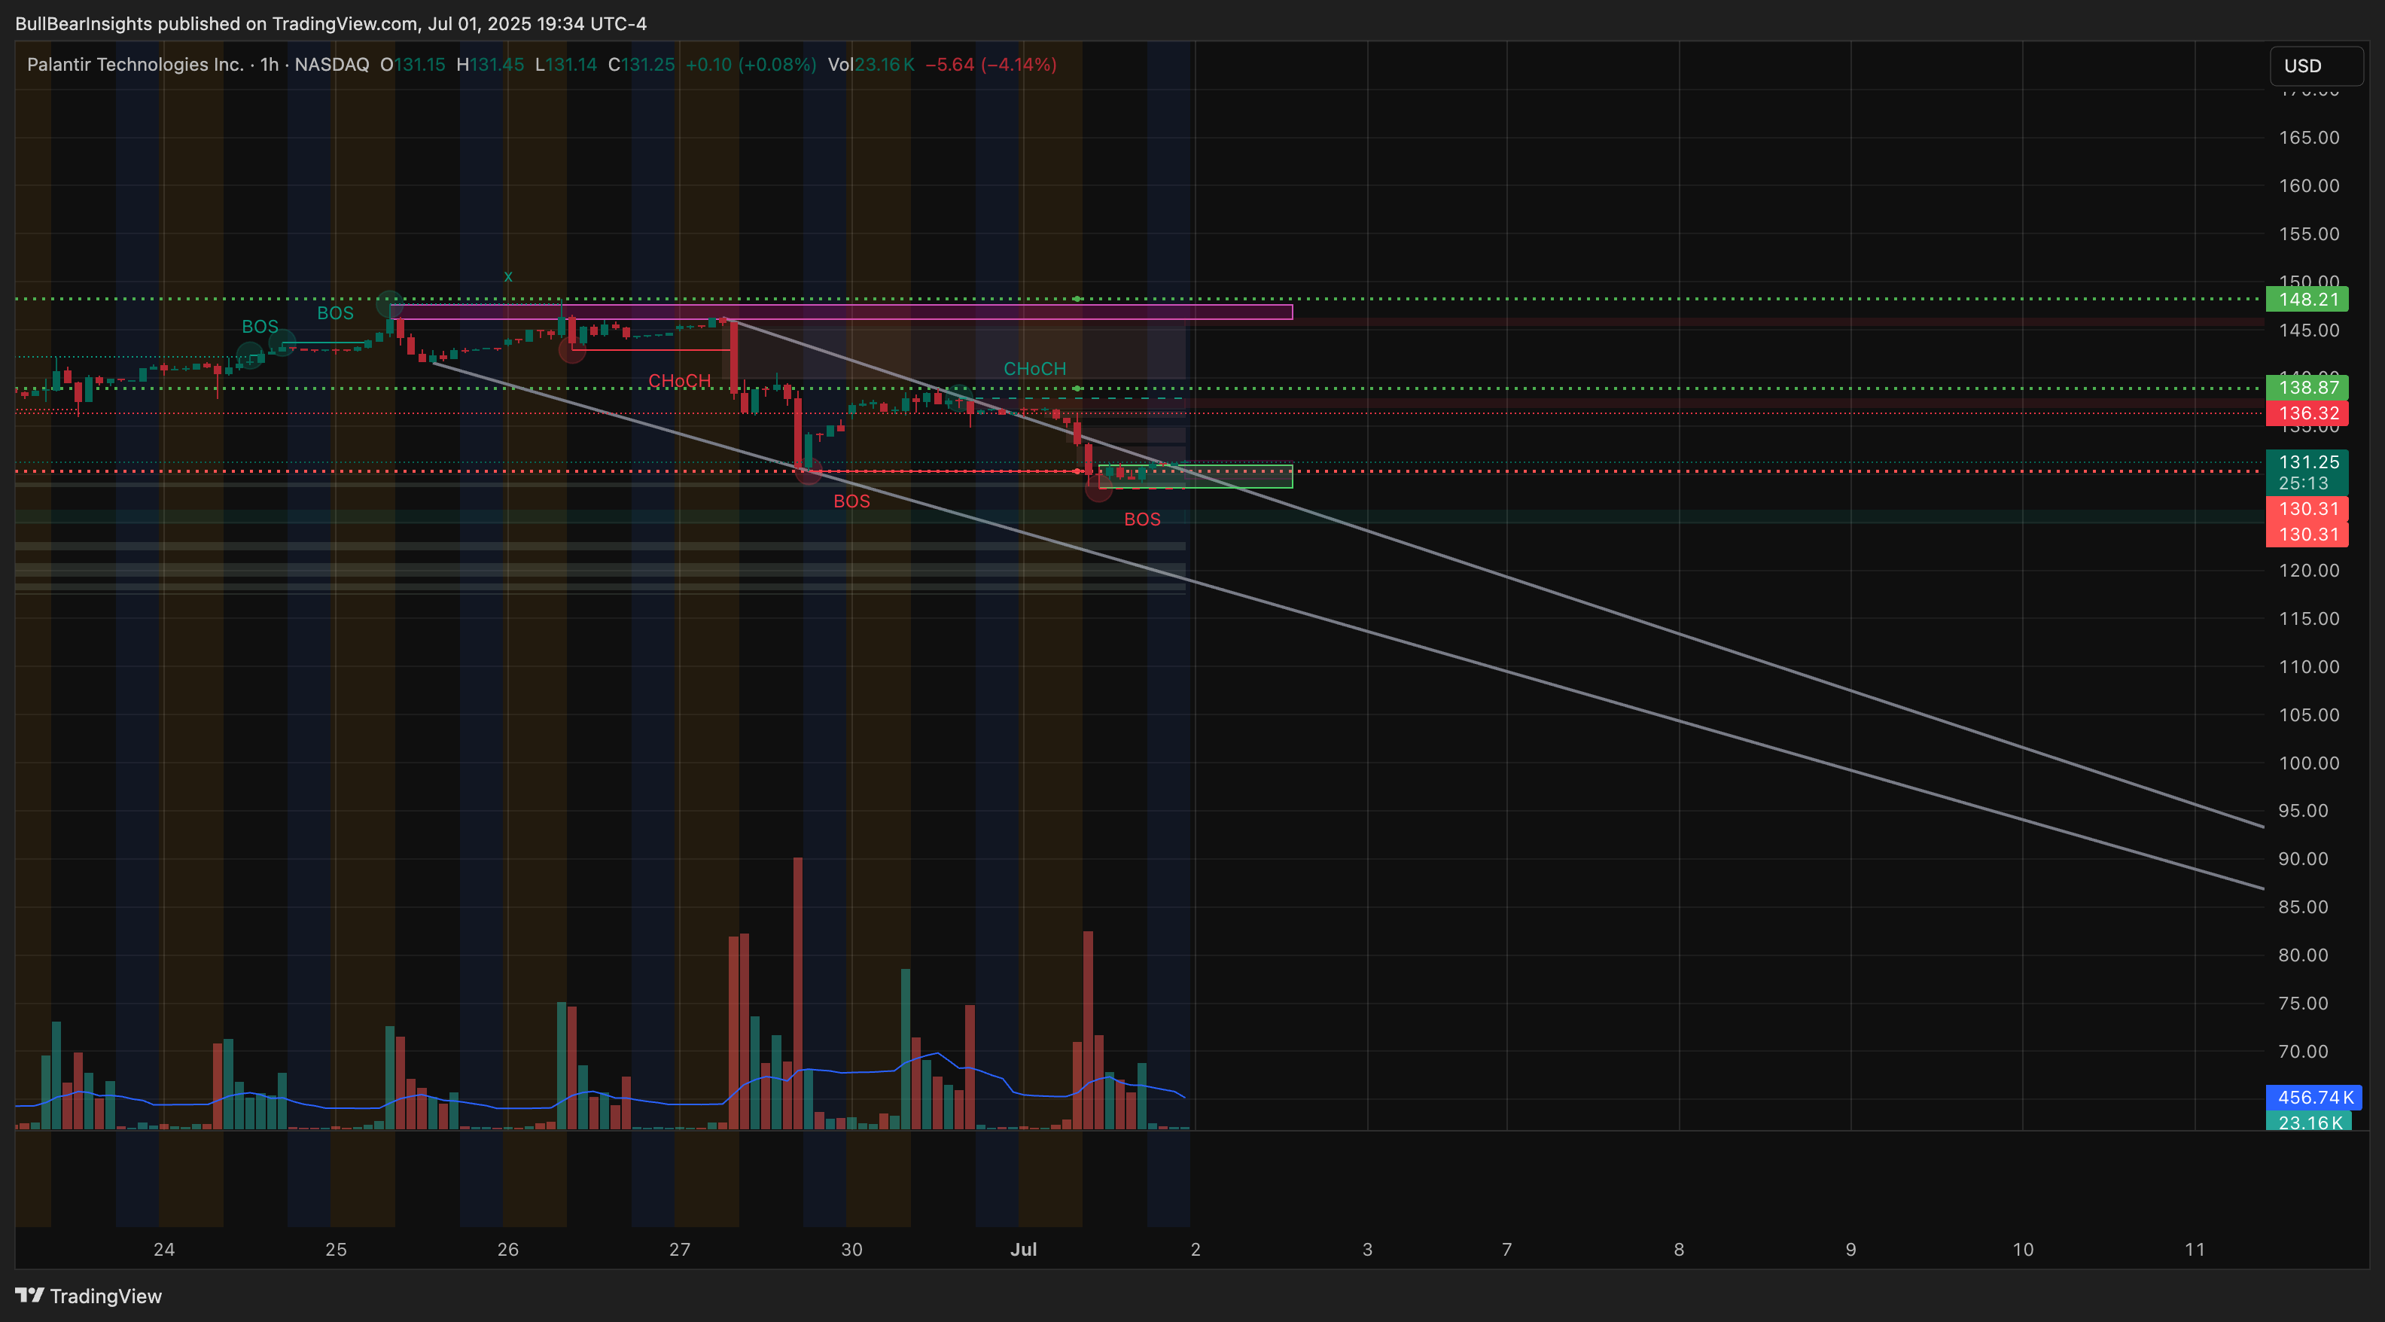The height and width of the screenshot is (1322, 2385).
Task: Select the green 138.87 price label
Action: tap(2306, 388)
